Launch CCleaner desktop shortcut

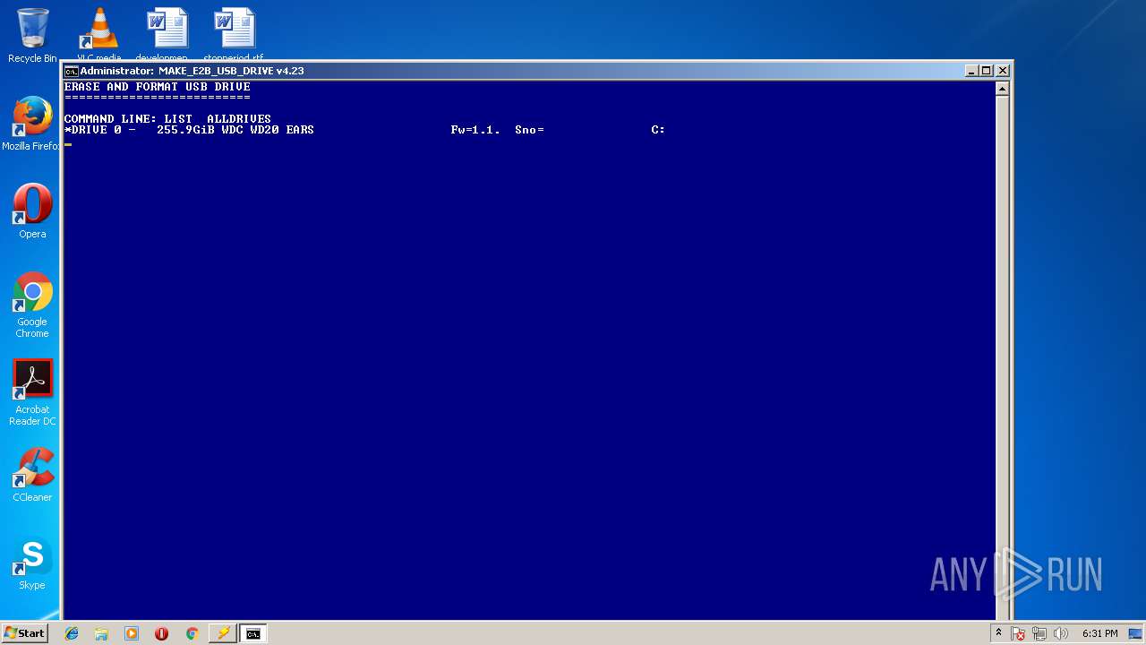[32, 475]
